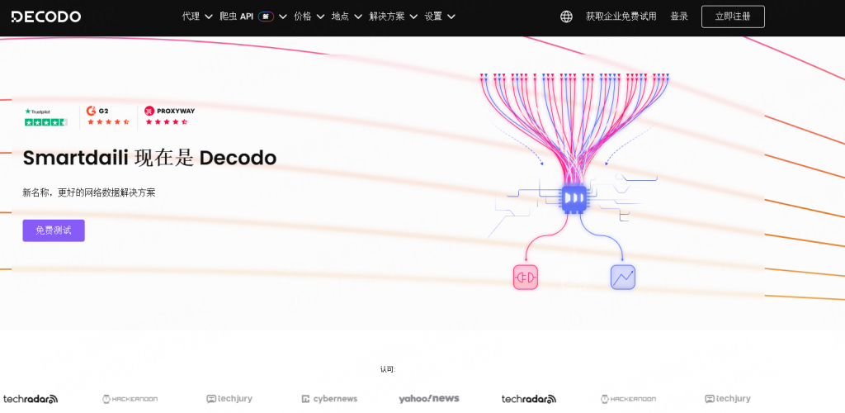Click the 立即注册 button
Viewport: 845px width, 413px height.
coord(733,17)
